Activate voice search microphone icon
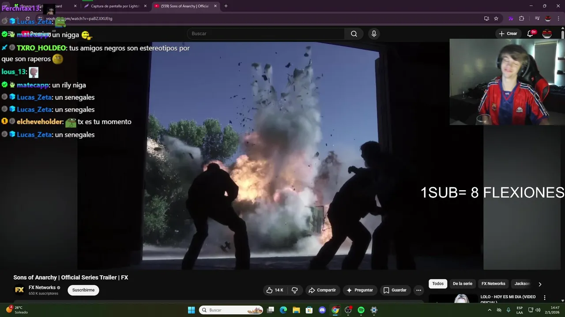The width and height of the screenshot is (565, 317). (374, 33)
